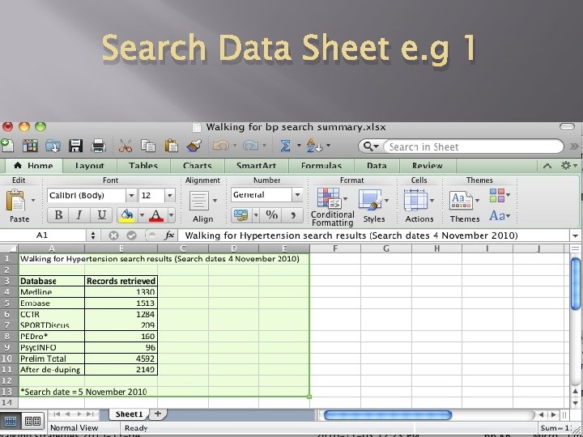Open the SmartArt ribbon tab
The width and height of the screenshot is (583, 437).
[x=256, y=166]
